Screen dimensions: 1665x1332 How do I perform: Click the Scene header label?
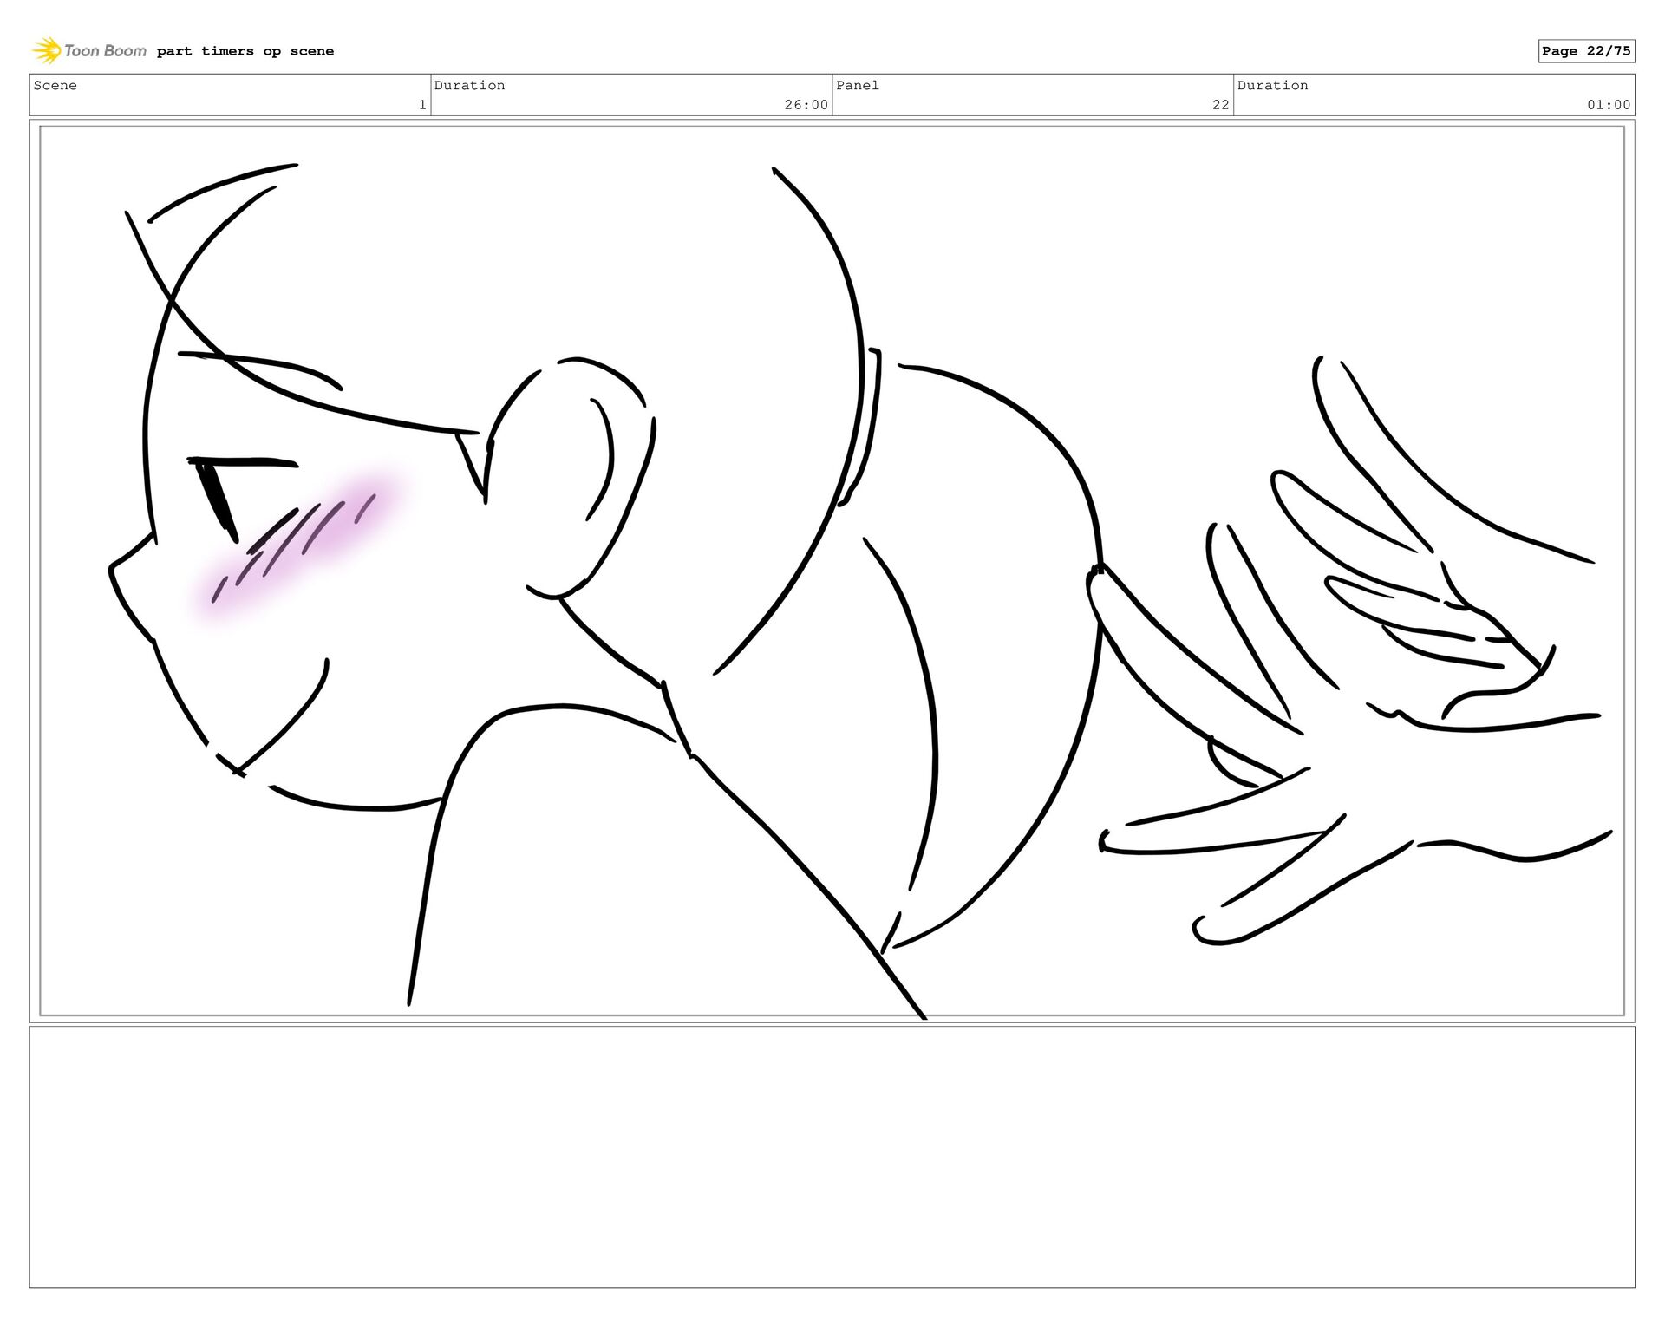tap(55, 85)
